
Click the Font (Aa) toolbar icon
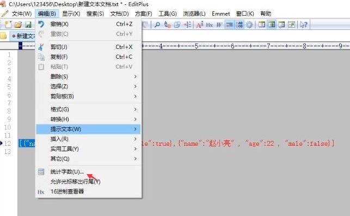click(200, 24)
